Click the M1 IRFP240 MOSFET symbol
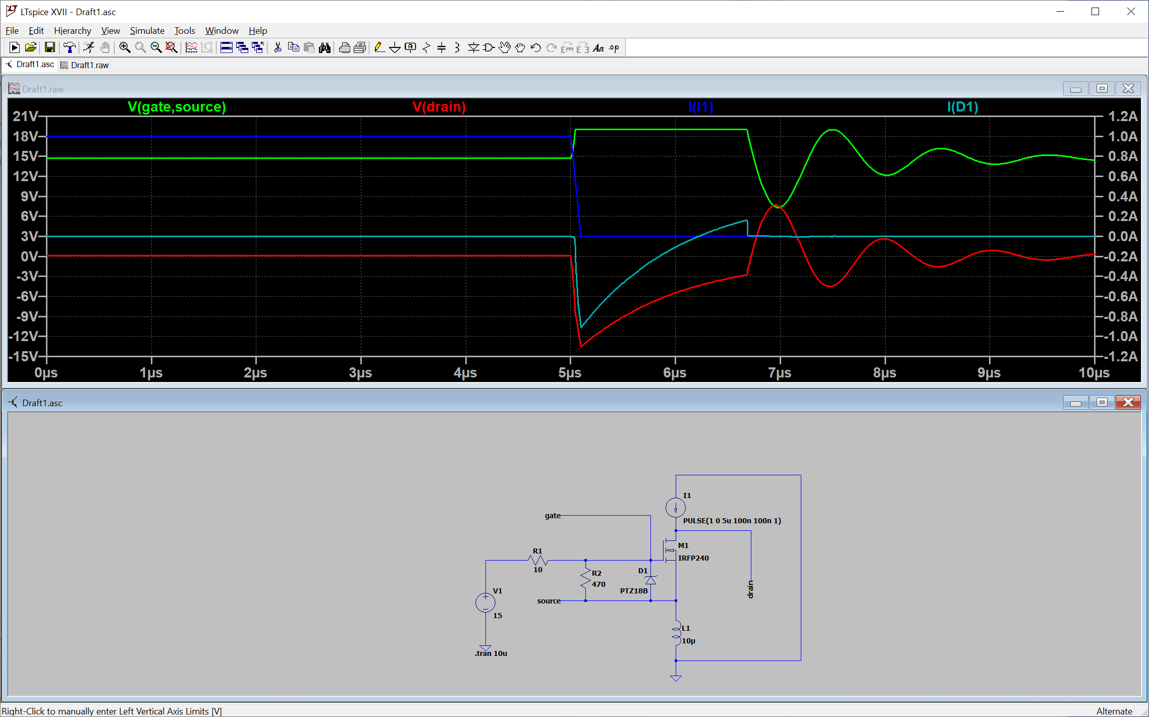Viewport: 1149px width, 717px height. 670,551
